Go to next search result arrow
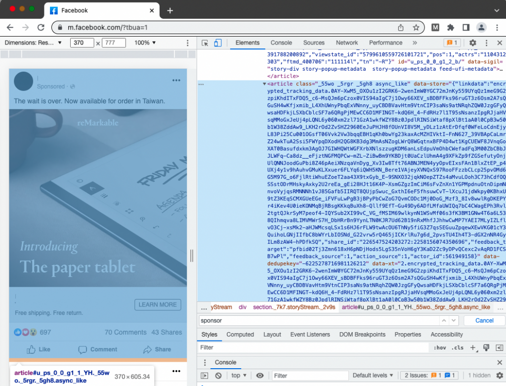Viewport: 506px width, 386px height. click(454, 320)
